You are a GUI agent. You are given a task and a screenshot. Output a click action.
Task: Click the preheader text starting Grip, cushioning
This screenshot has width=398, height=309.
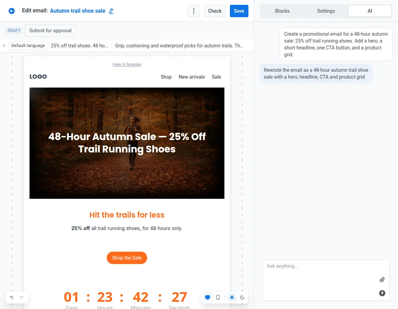179,46
